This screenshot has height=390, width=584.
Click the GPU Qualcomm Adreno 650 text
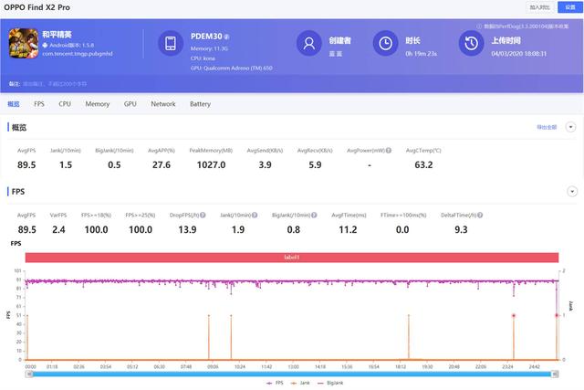231,68
